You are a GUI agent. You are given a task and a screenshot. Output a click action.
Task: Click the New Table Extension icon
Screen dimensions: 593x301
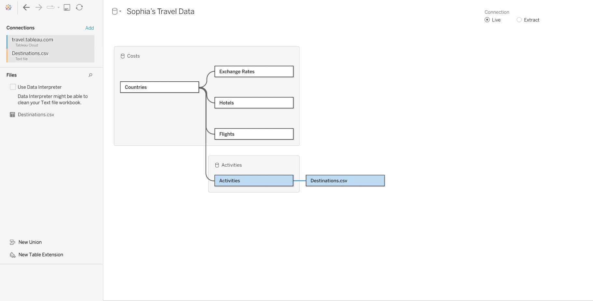pos(13,255)
